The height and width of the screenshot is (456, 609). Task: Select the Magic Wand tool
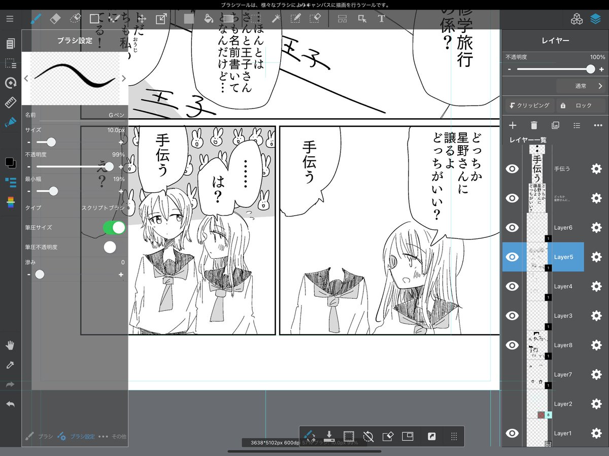coord(276,19)
